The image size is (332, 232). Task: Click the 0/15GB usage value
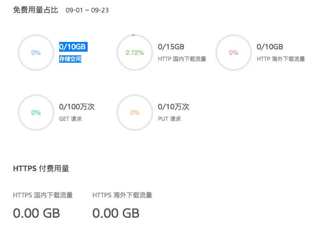pyautogui.click(x=171, y=47)
